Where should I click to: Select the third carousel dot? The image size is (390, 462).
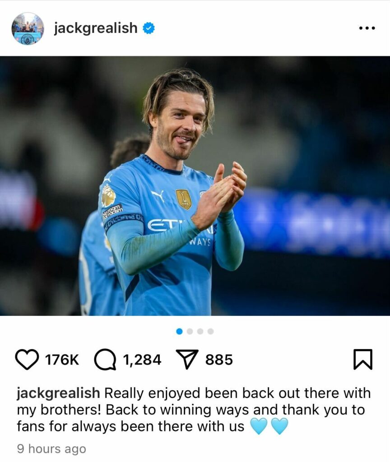(x=200, y=332)
